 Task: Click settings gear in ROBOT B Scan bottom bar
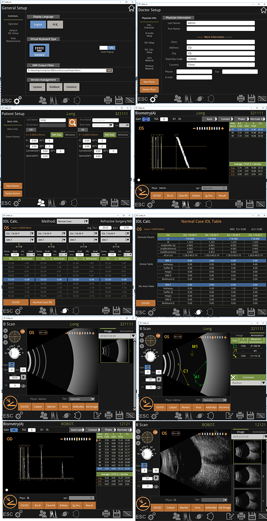[x=151, y=516]
